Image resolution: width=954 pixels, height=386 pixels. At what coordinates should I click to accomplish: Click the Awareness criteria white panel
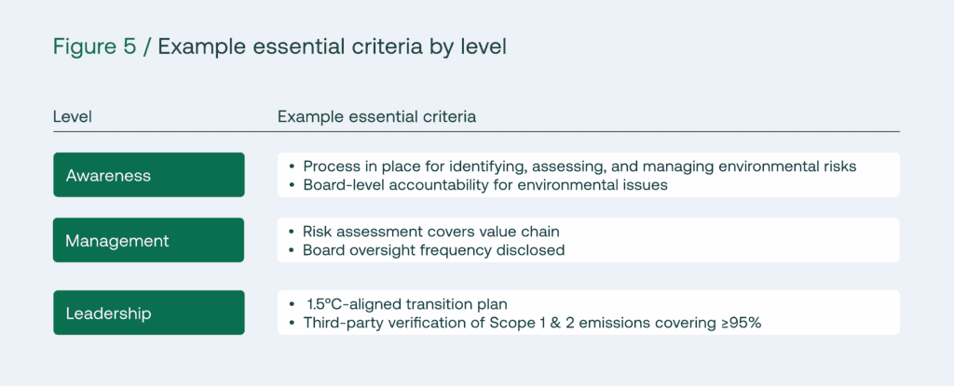point(589,175)
